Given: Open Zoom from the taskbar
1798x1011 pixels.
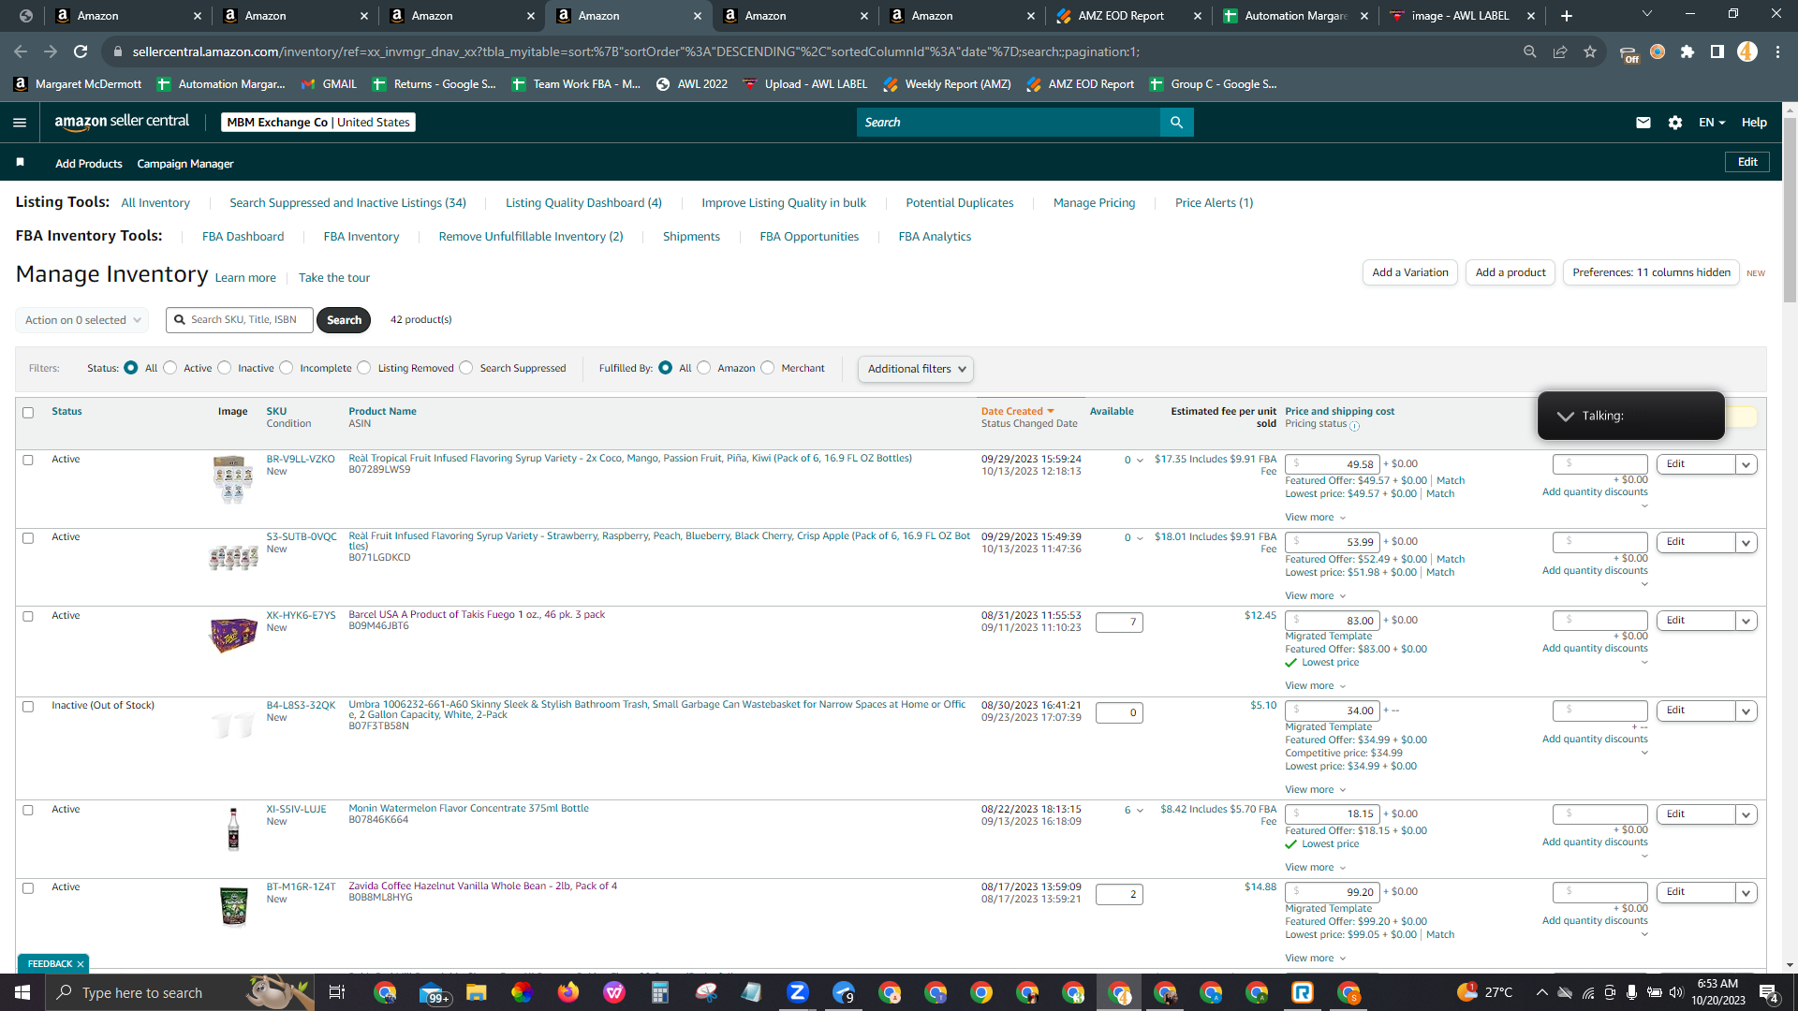Looking at the screenshot, I should click(798, 992).
